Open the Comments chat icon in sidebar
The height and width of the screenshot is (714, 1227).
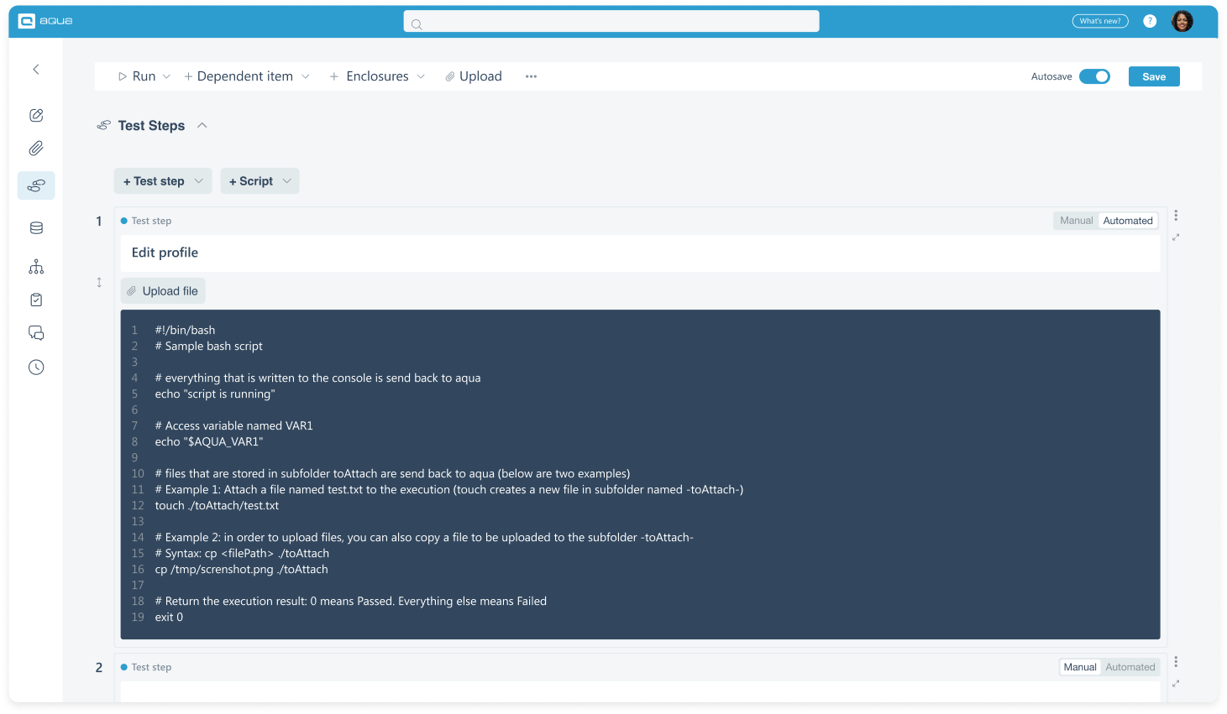tap(35, 333)
